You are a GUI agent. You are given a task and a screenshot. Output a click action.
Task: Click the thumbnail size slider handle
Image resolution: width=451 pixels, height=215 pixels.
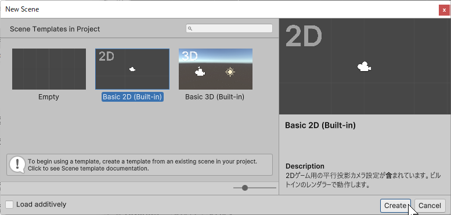[x=245, y=188]
